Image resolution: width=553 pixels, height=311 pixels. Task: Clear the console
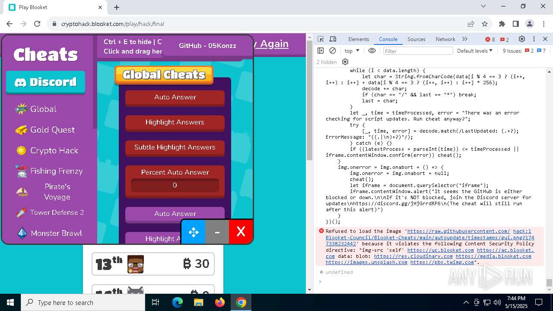(x=333, y=51)
